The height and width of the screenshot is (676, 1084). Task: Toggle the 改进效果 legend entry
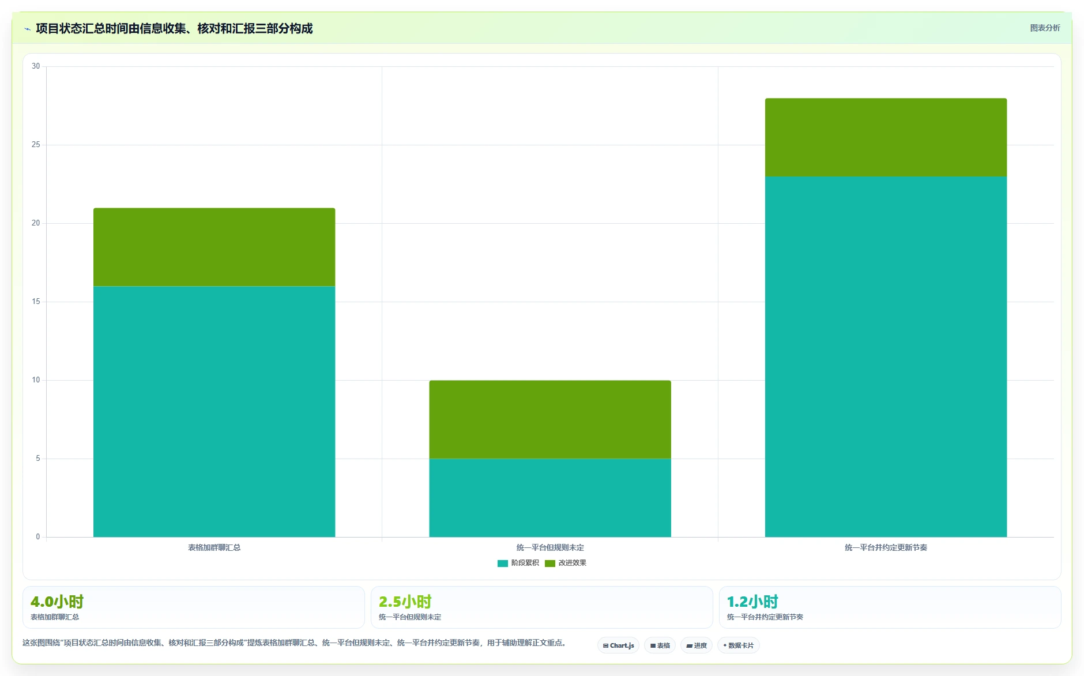[x=566, y=563]
